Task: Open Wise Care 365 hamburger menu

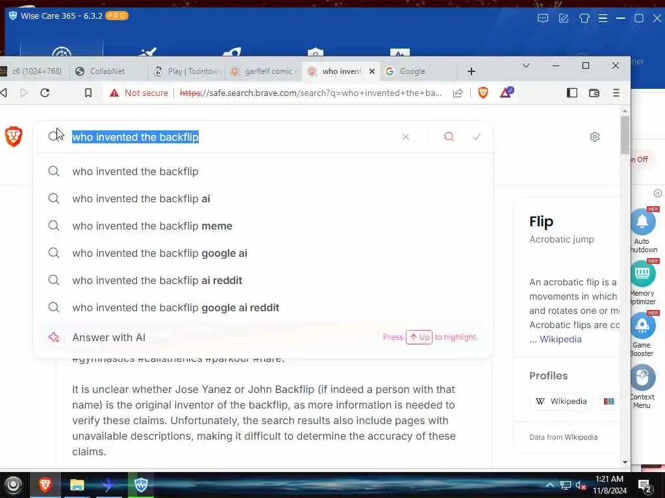Action: click(603, 18)
